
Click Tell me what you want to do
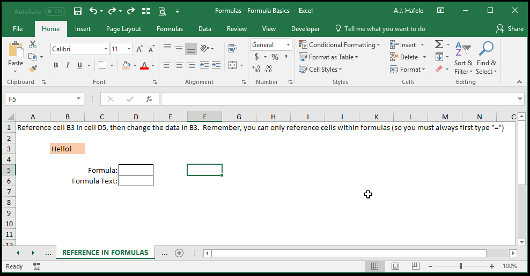point(380,29)
